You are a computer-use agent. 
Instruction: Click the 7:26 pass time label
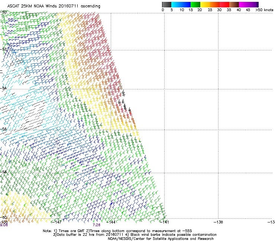[97, 225]
